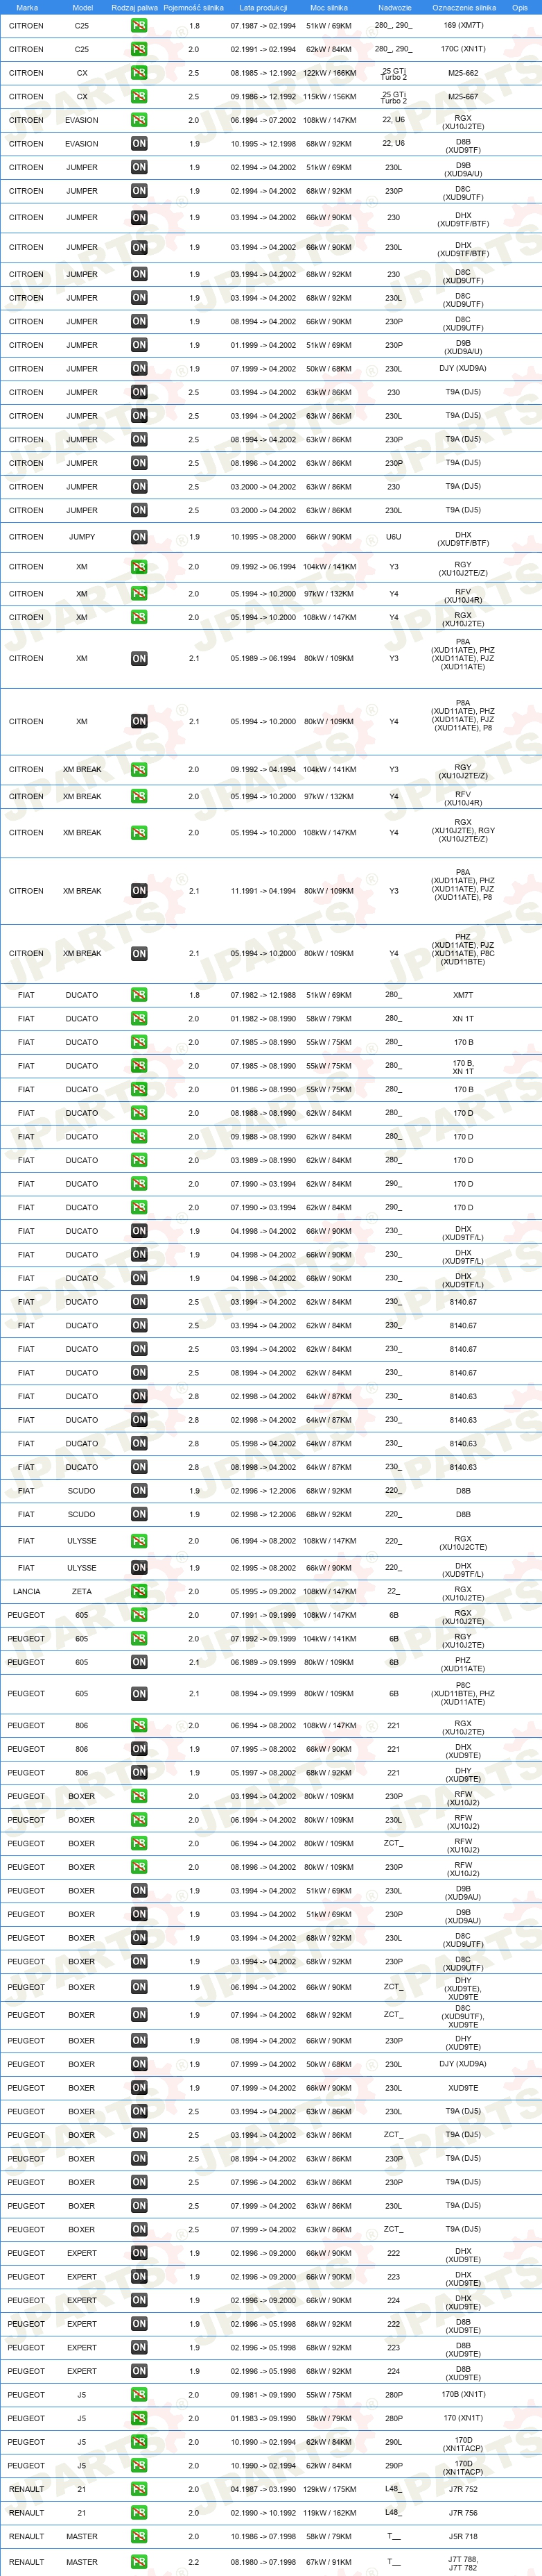Select engine code J7R 756
This screenshot has width=542, height=2576.
463,2512
